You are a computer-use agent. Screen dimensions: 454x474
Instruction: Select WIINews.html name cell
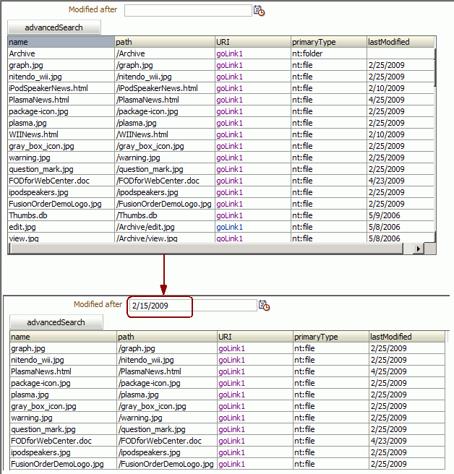(61, 134)
